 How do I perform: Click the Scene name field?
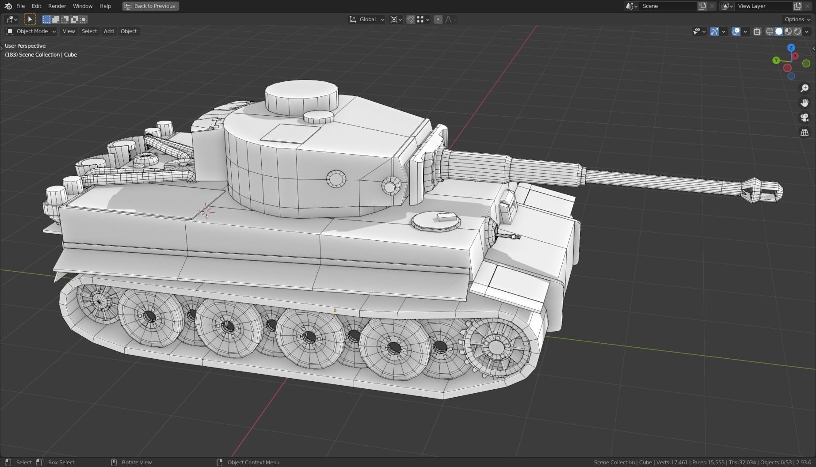[x=667, y=6]
